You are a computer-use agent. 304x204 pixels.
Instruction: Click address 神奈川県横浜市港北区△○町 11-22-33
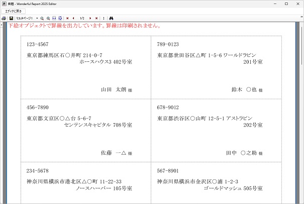pos(74,182)
